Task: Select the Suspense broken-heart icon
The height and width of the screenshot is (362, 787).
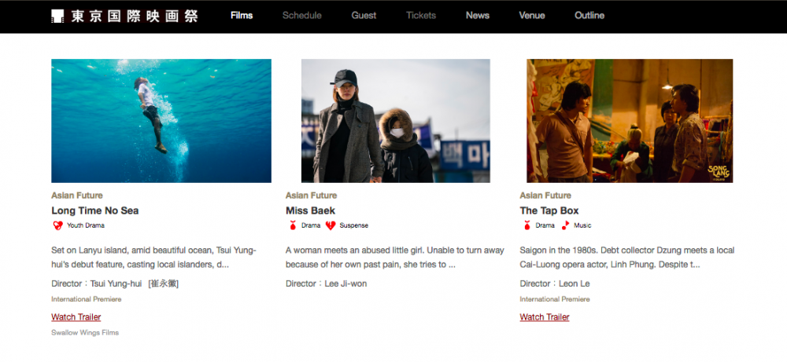Action: point(331,225)
